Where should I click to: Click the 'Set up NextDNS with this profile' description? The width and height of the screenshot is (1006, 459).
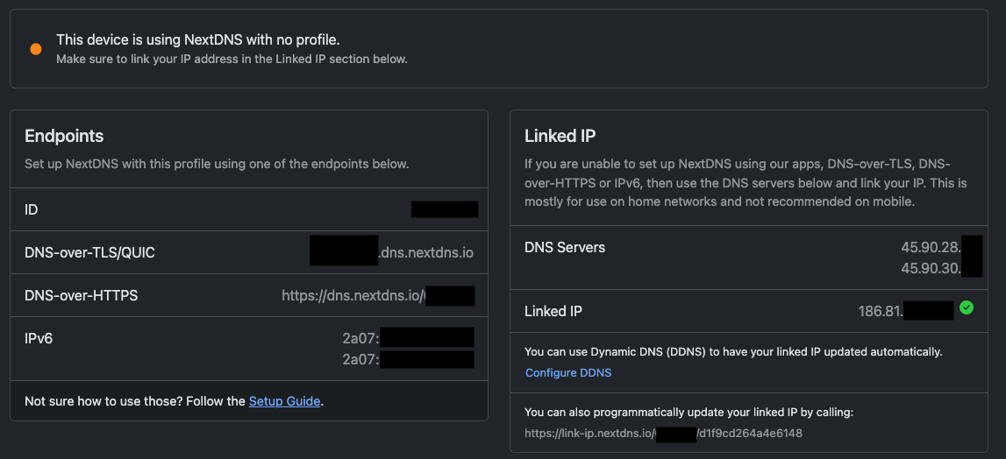pyautogui.click(x=217, y=164)
